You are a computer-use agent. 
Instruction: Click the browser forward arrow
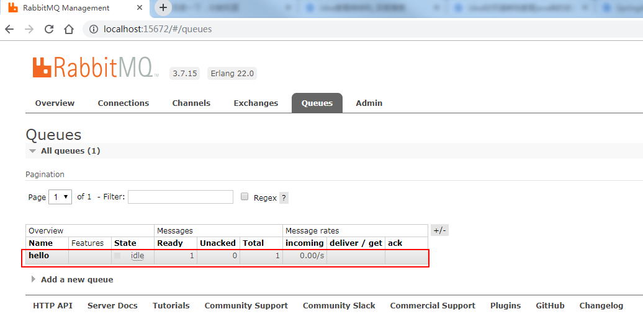tap(29, 29)
